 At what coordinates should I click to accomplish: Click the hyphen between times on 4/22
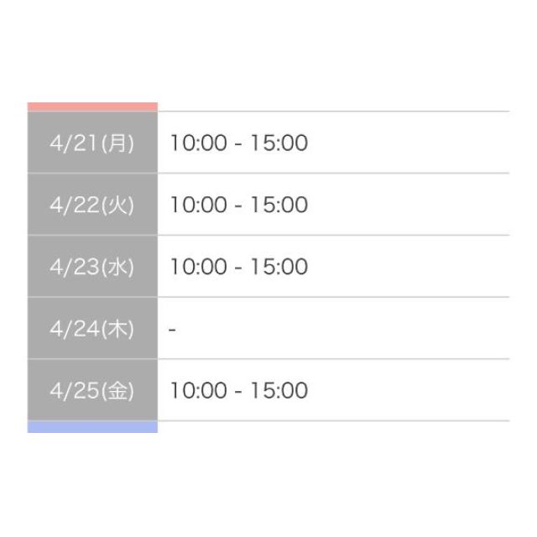(x=239, y=206)
